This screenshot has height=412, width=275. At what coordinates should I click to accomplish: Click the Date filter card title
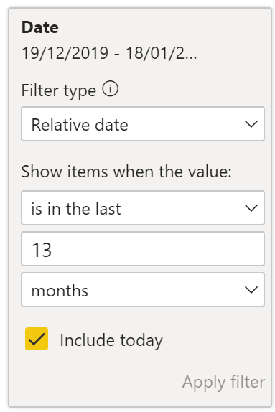pos(40,27)
